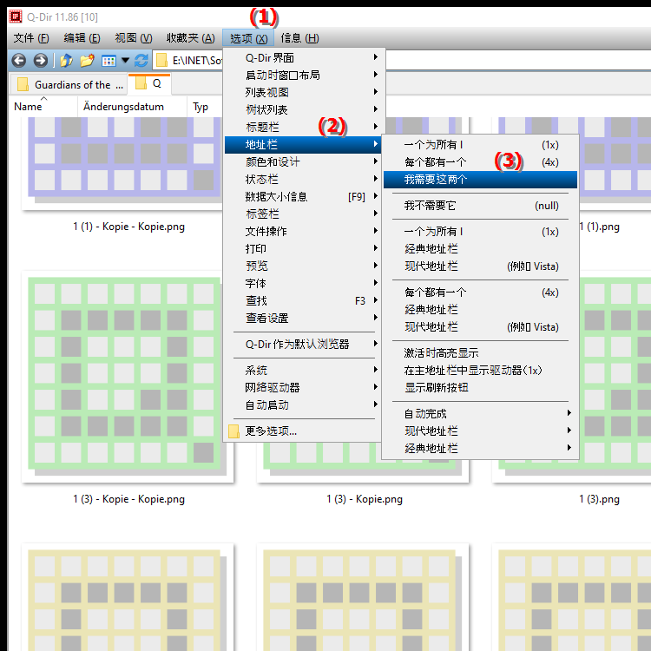Click the Q-Dir app icon in title bar
The height and width of the screenshot is (651, 651).
pos(16,17)
